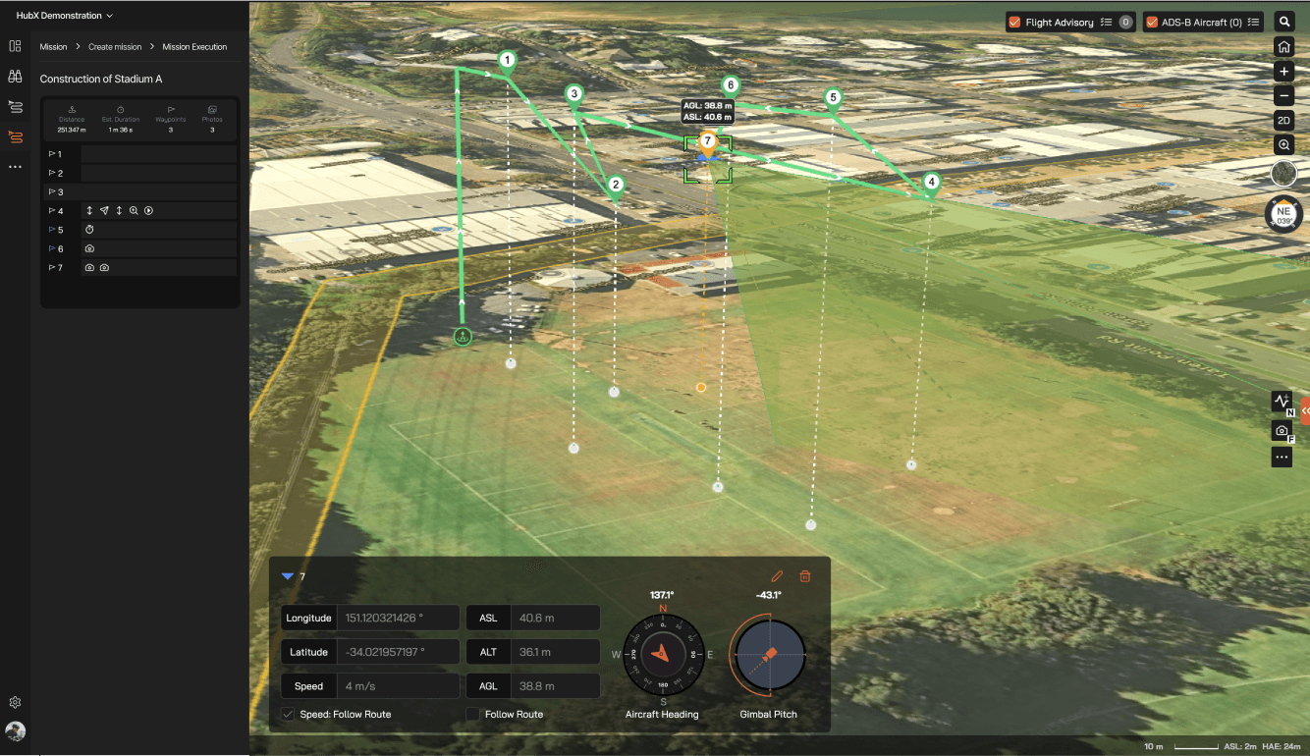Click the Speed 4 m/s field
Image resolution: width=1310 pixels, height=756 pixels.
(398, 686)
